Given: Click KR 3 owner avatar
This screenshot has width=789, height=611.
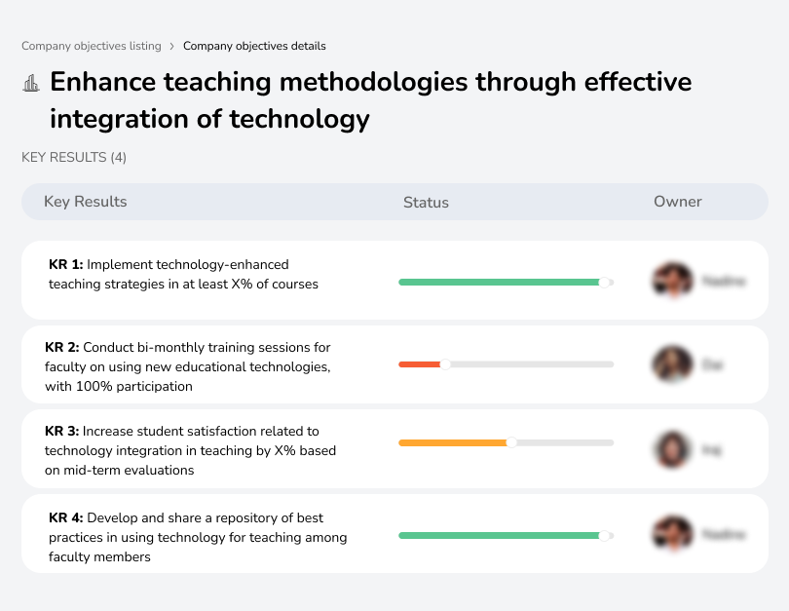Looking at the screenshot, I should click(x=672, y=449).
